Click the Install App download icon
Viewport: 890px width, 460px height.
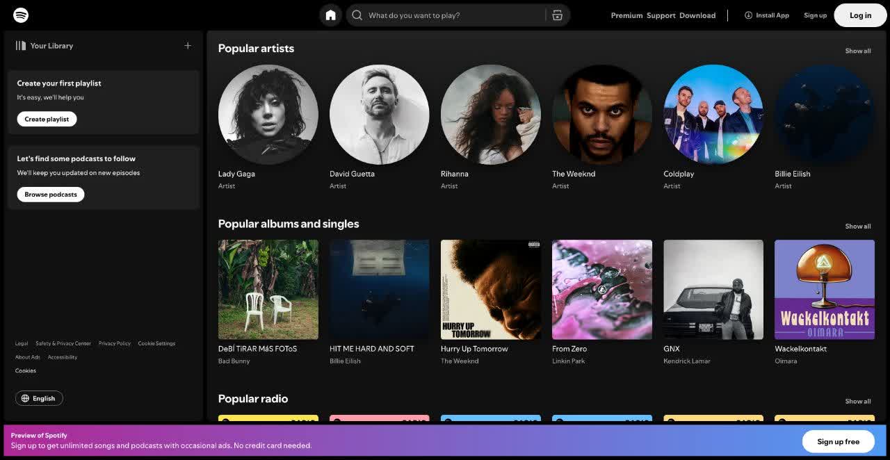tap(749, 15)
